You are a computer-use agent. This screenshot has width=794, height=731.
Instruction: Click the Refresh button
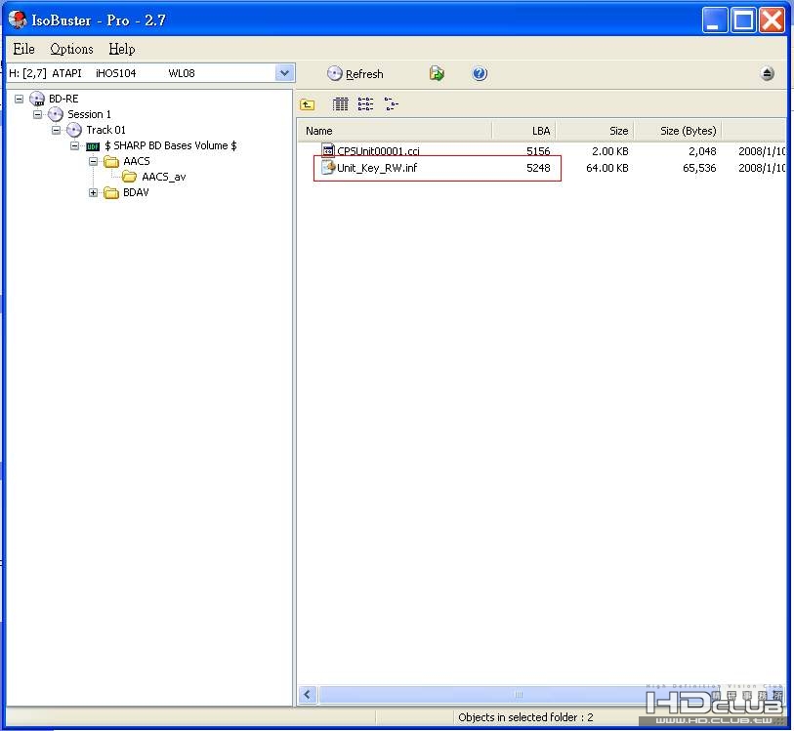pos(355,74)
